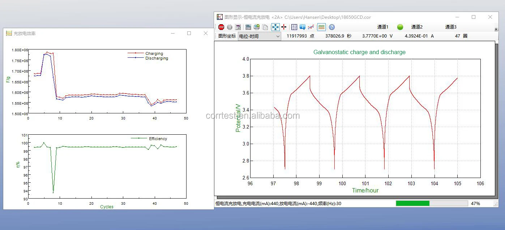
Task: Switch to the 通道1 channel tab
Action: tap(382, 27)
